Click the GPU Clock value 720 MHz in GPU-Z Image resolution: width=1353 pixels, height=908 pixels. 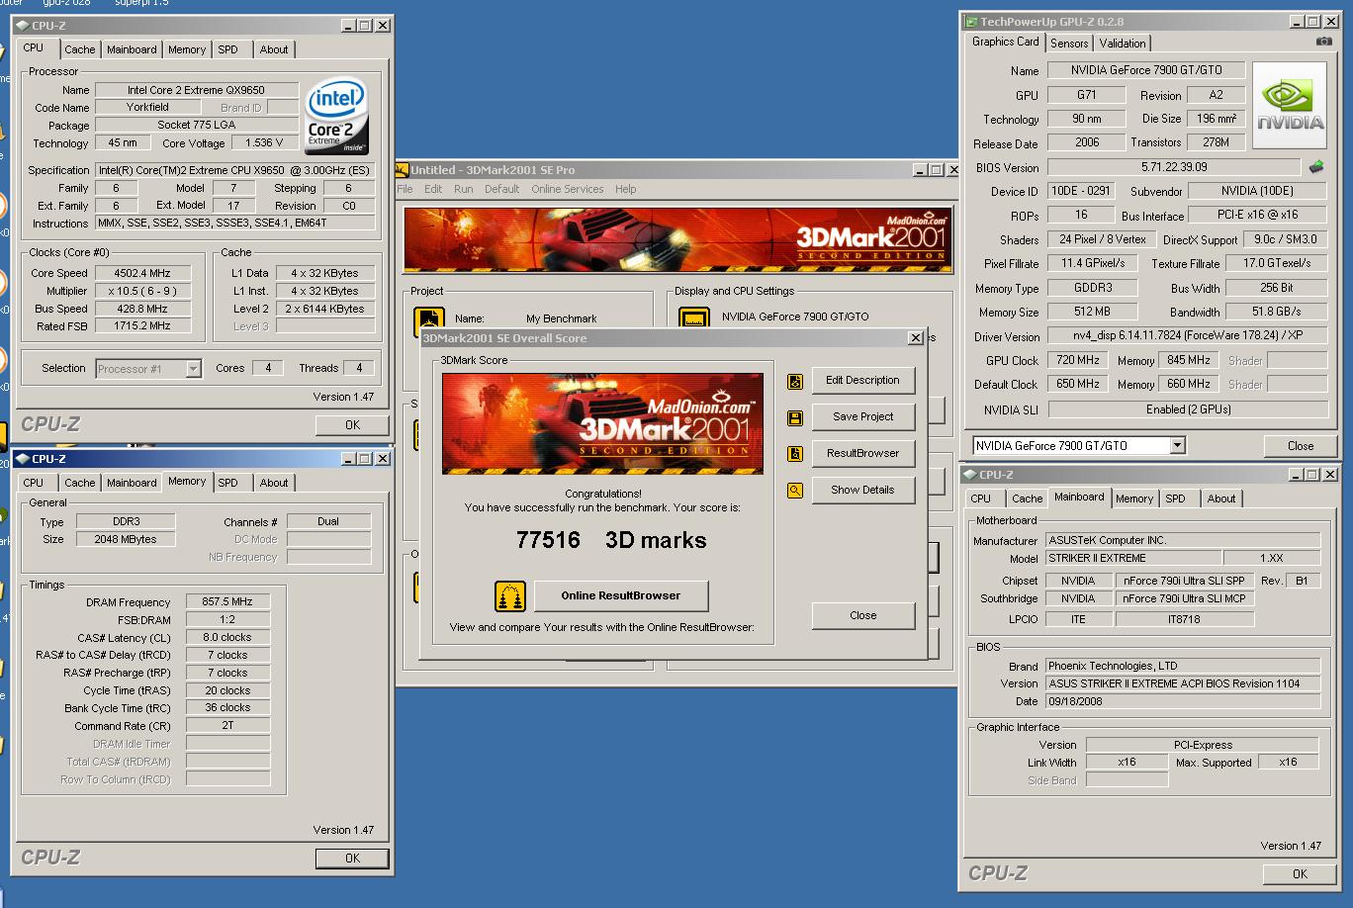pos(1077,361)
